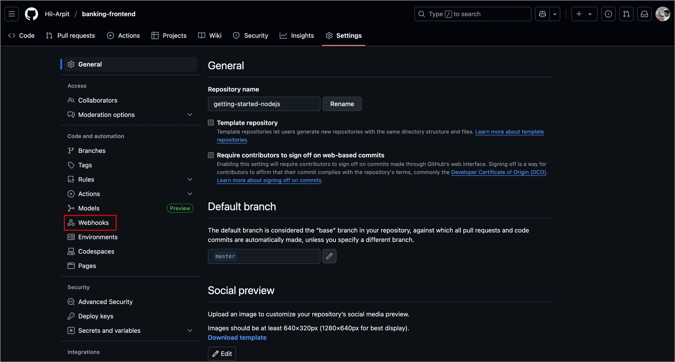The image size is (675, 362).
Task: Expand the Moderation options section
Action: 190,115
